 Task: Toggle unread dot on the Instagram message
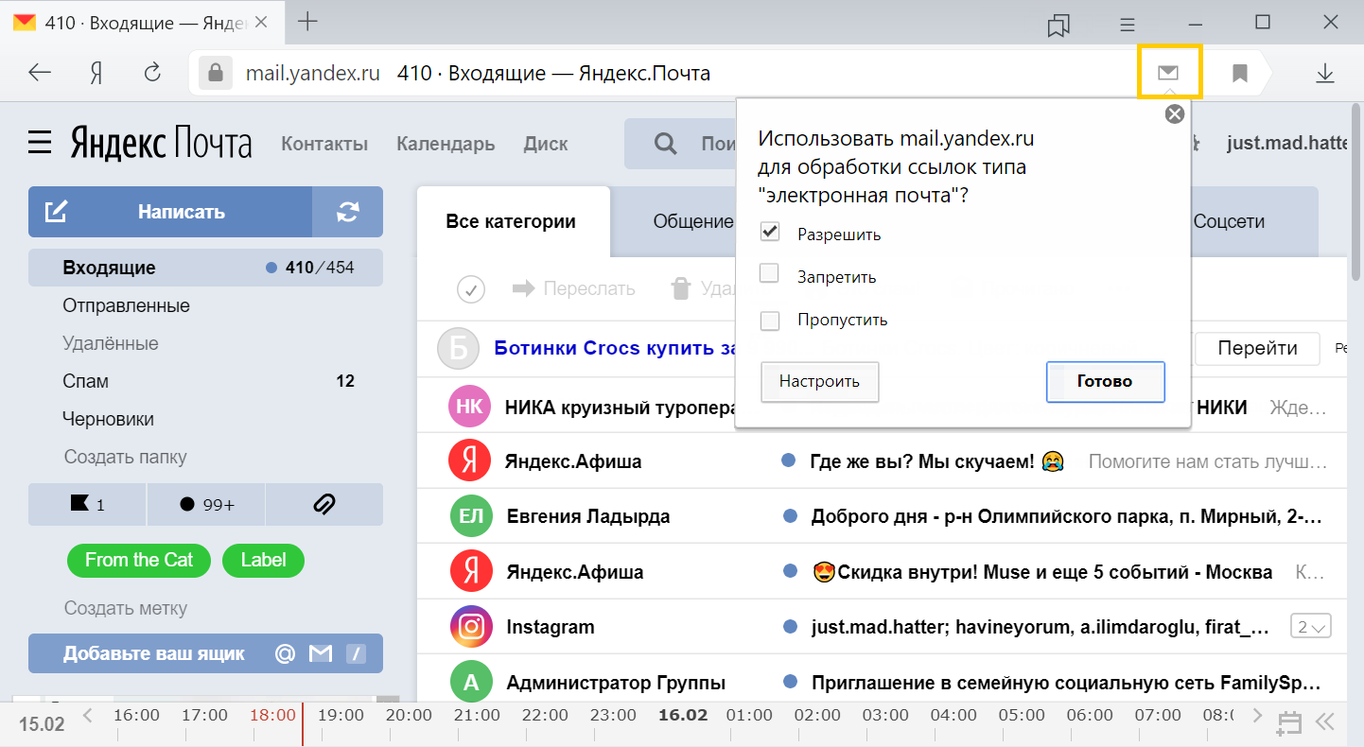(x=790, y=627)
